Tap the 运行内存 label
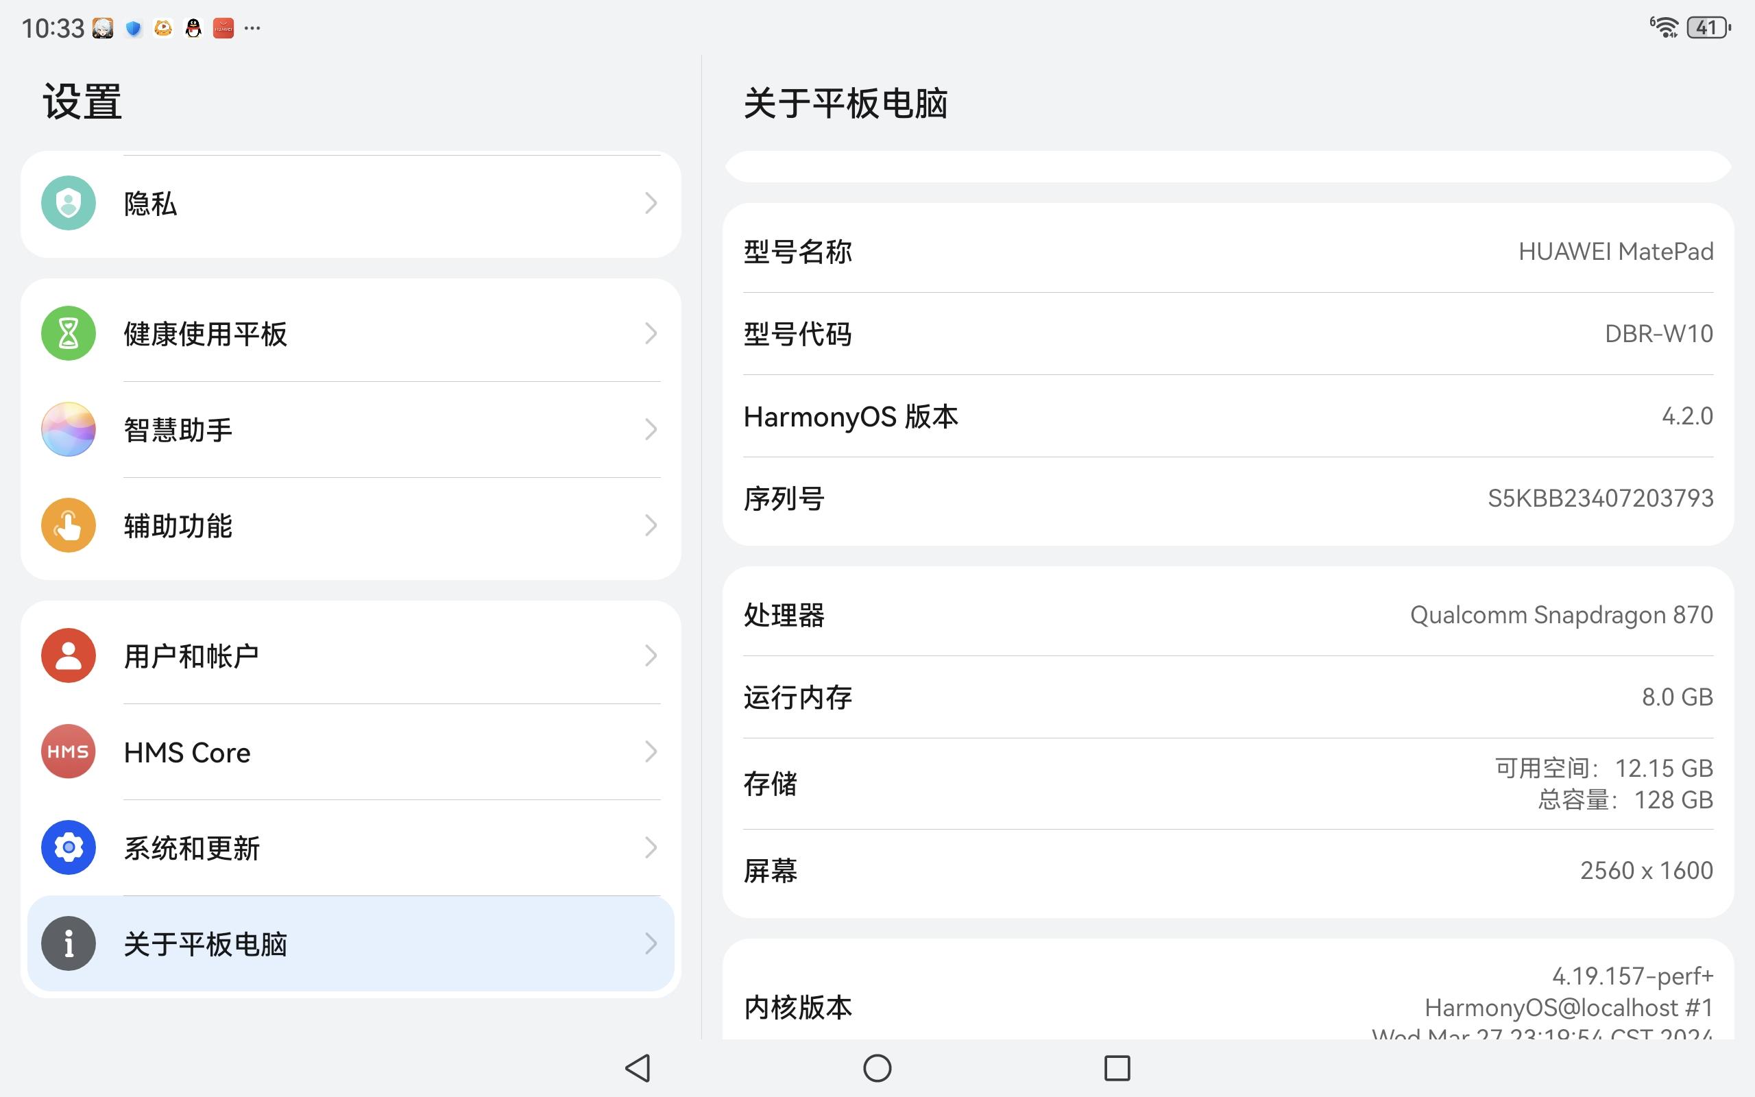 798,697
